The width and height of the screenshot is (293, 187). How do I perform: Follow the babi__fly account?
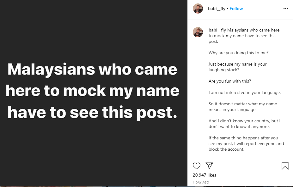click(236, 9)
